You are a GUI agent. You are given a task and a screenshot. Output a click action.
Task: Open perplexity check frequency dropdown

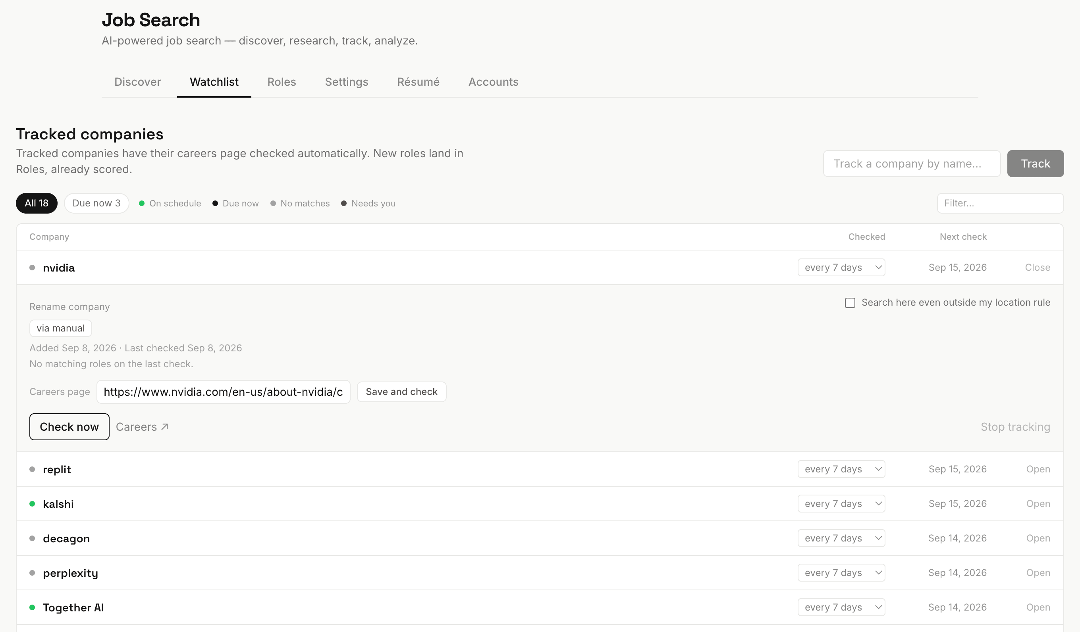[x=841, y=573]
